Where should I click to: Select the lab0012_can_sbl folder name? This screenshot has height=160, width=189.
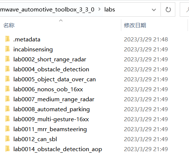pyautogui.click(x=35, y=139)
